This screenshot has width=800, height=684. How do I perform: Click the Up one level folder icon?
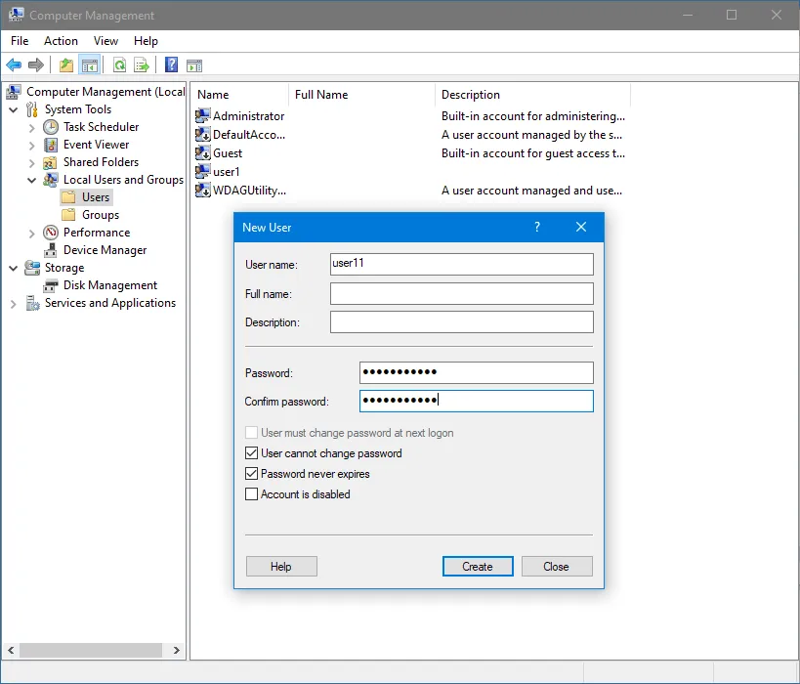pos(65,65)
